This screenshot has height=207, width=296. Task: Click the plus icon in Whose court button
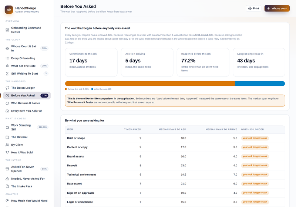point(268,9)
